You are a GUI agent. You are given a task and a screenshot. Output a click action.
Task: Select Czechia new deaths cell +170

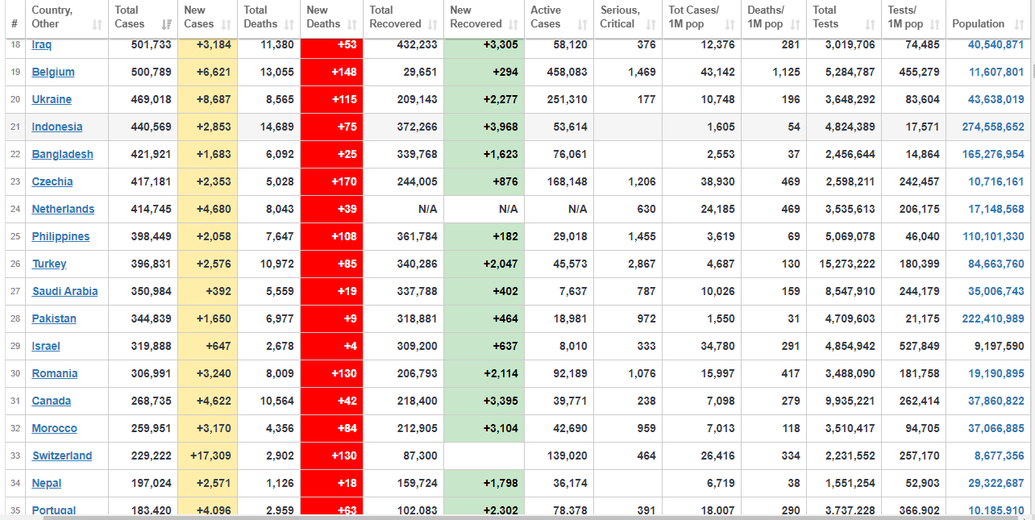(331, 181)
